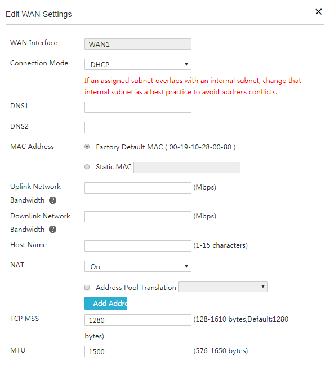
Task: Click the Add Address button
Action: click(x=106, y=303)
